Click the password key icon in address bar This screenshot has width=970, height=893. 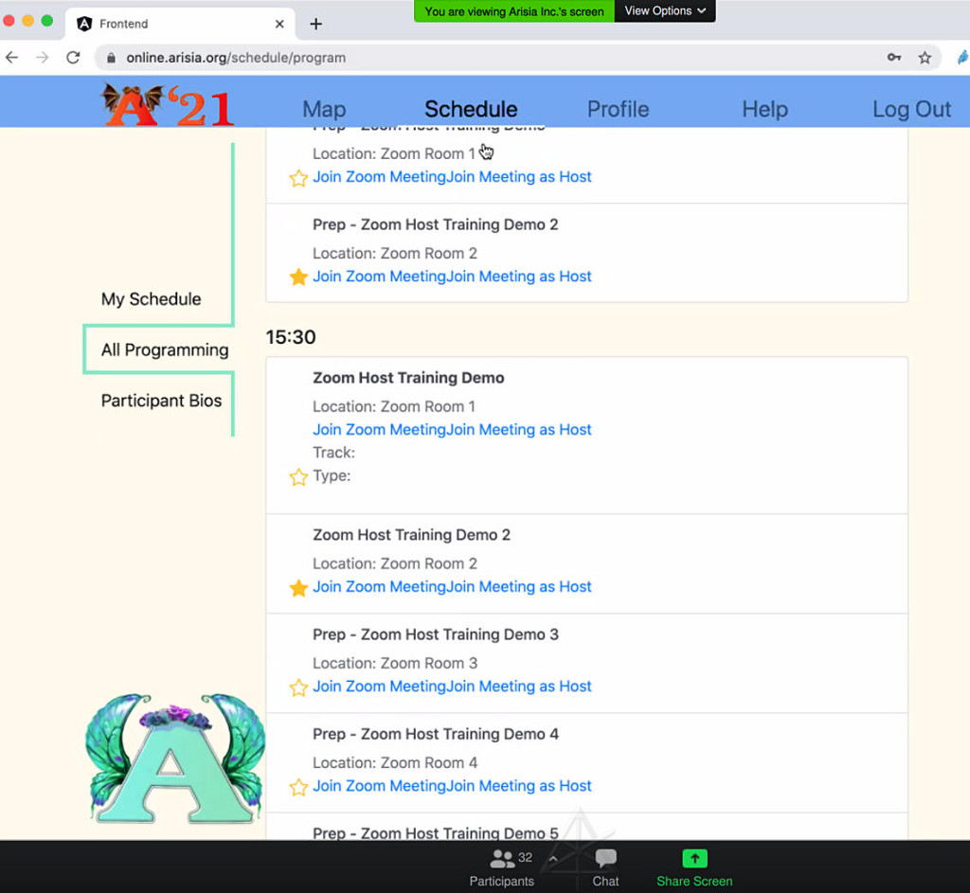tap(893, 58)
